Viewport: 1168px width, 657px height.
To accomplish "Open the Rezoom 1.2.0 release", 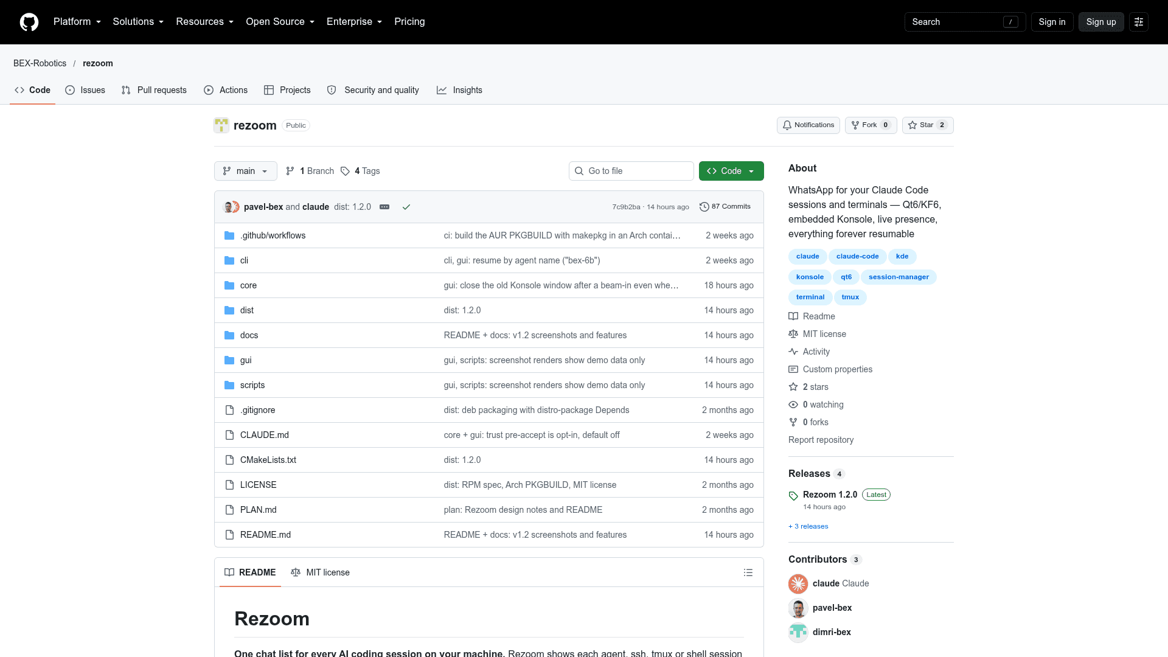I will tap(830, 495).
